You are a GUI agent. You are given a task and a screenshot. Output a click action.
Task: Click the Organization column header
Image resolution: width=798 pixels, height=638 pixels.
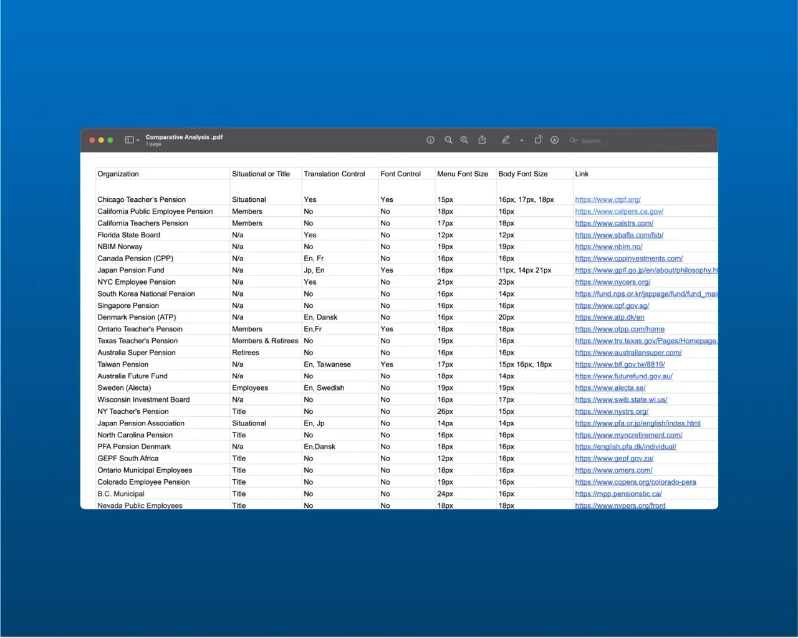click(118, 174)
